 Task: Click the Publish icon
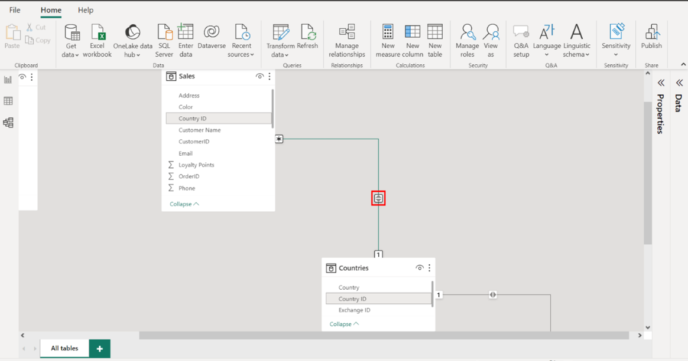click(651, 37)
